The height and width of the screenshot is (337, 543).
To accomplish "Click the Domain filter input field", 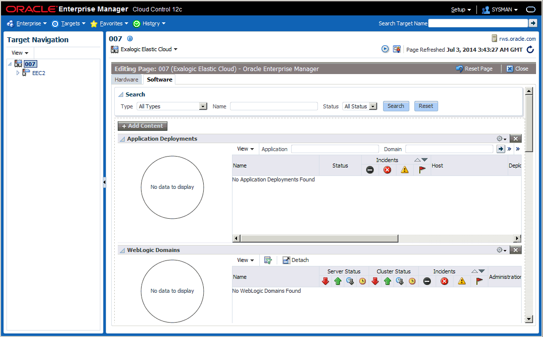I will pos(449,149).
